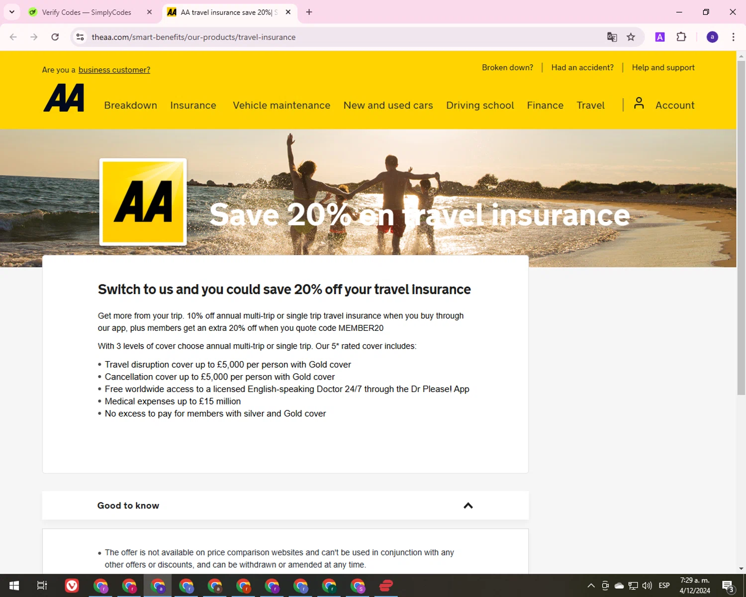Image resolution: width=746 pixels, height=597 pixels.
Task: View site information icon in address bar
Action: coord(80,37)
